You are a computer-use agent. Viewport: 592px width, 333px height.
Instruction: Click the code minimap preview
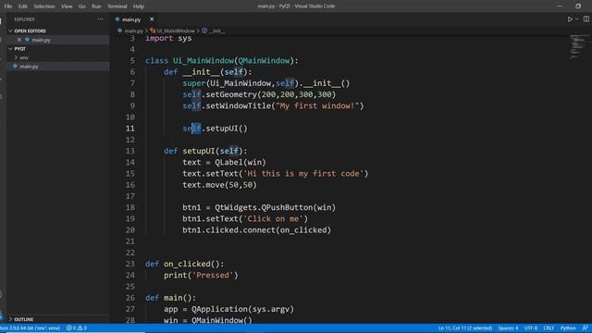pos(579,46)
